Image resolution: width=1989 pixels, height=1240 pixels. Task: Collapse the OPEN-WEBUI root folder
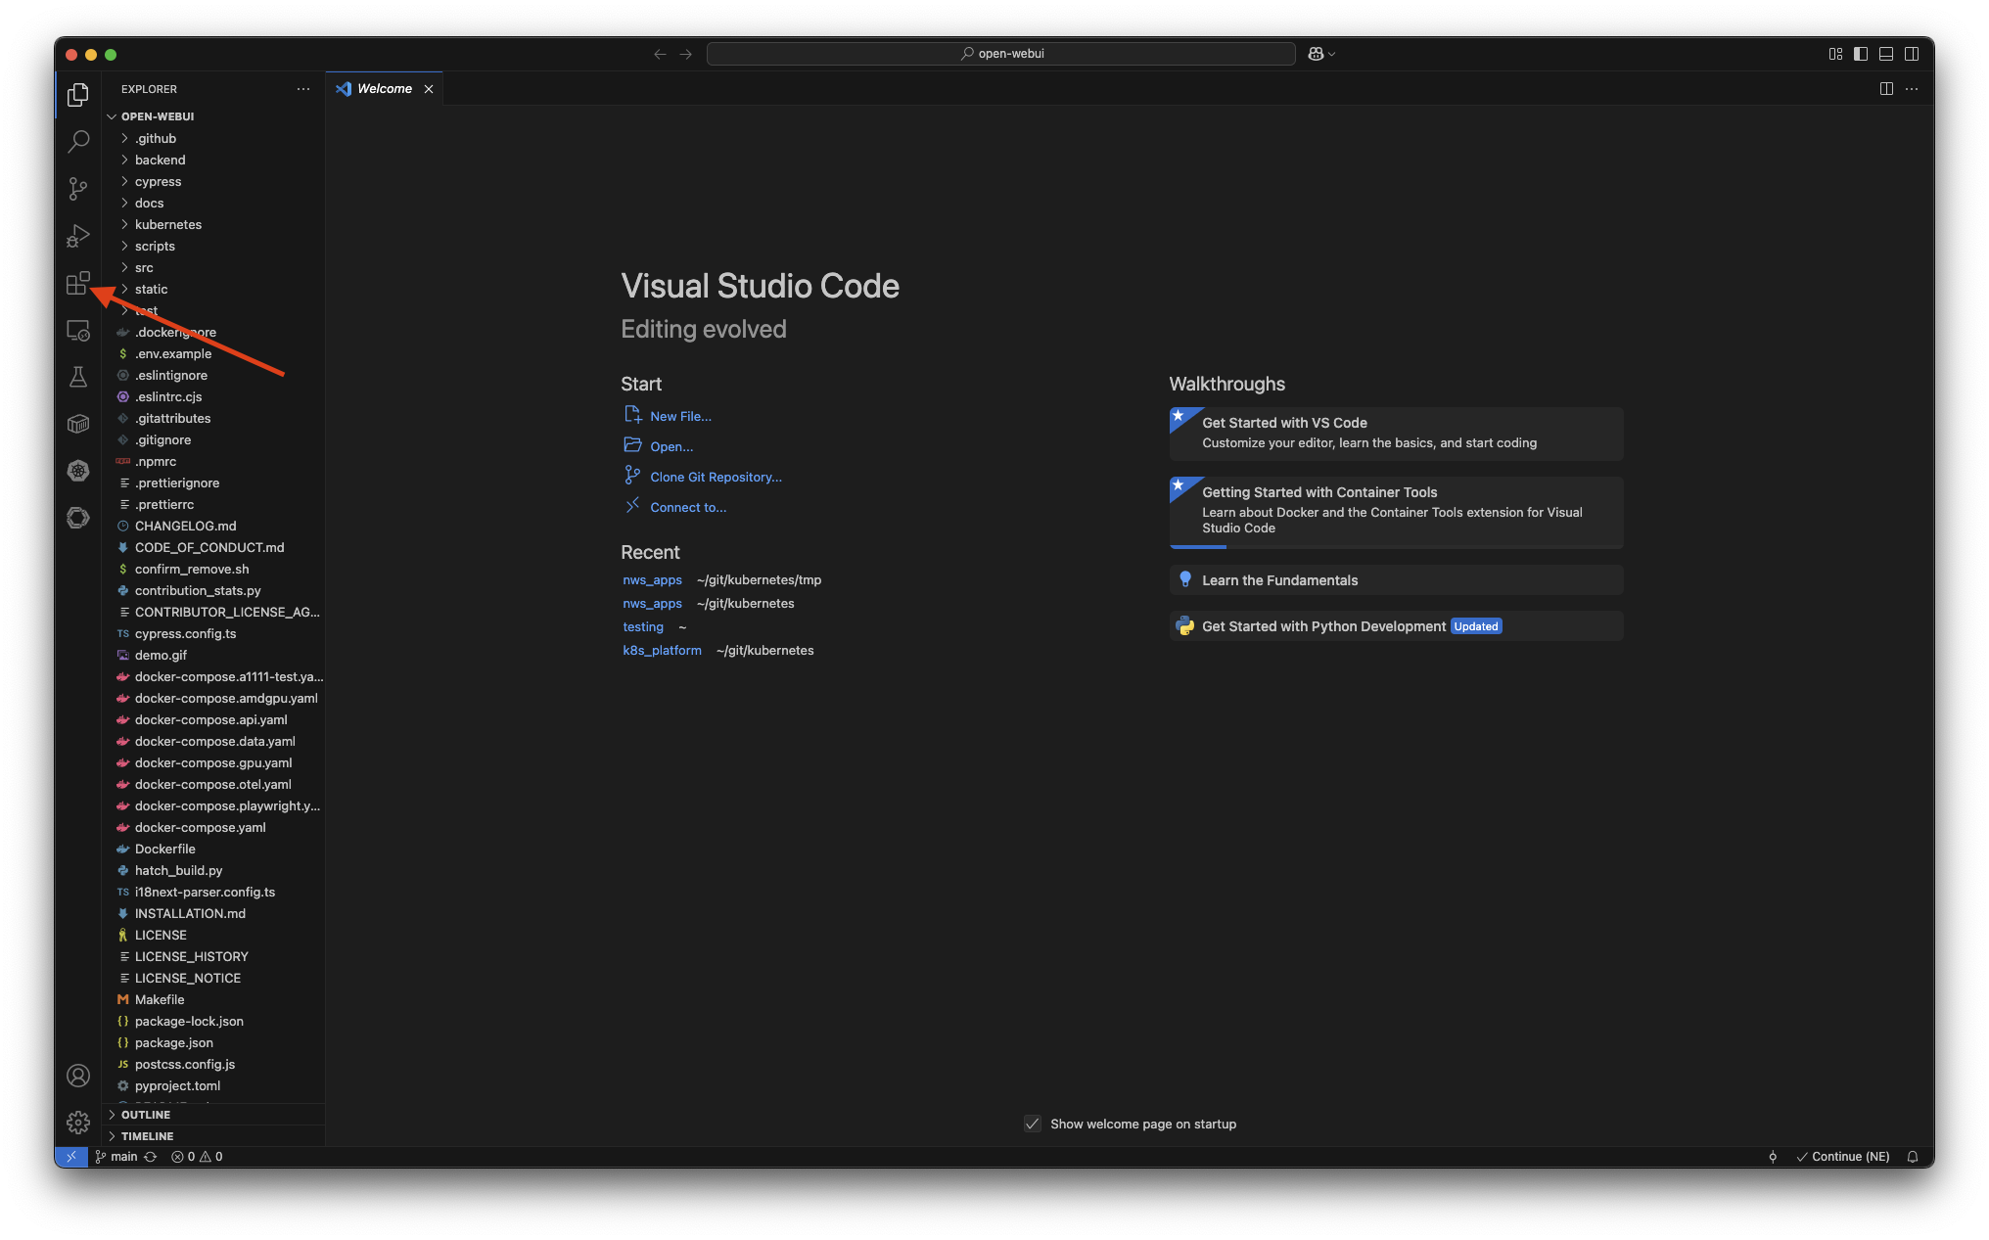[213, 116]
